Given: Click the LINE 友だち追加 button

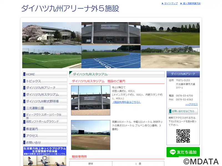Looking at the screenshot, I should (183, 152).
